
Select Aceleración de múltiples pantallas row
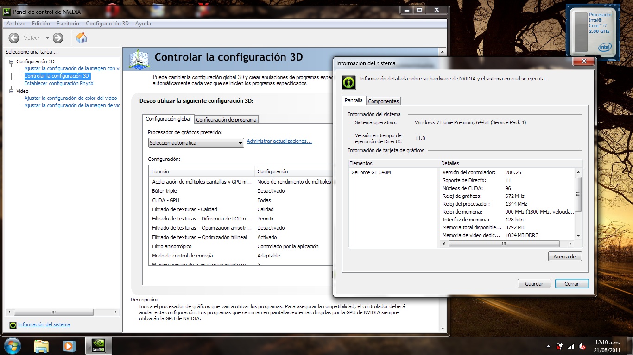[241, 182]
